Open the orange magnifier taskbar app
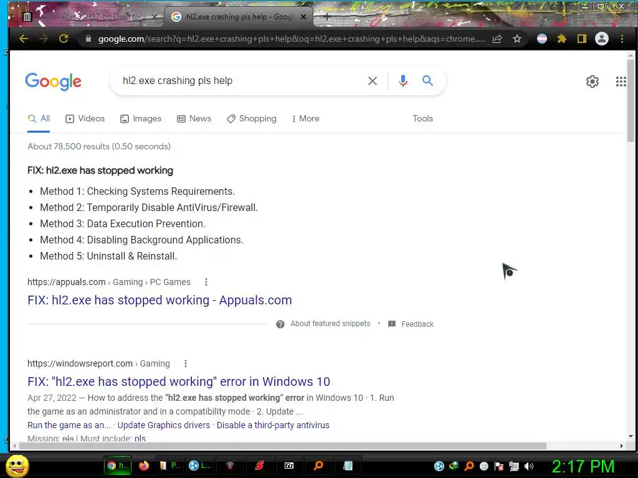 tap(318, 466)
